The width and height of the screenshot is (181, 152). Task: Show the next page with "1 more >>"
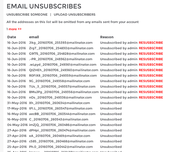click(x=14, y=29)
